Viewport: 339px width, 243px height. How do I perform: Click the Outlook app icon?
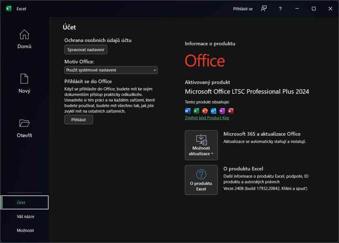[213, 111]
